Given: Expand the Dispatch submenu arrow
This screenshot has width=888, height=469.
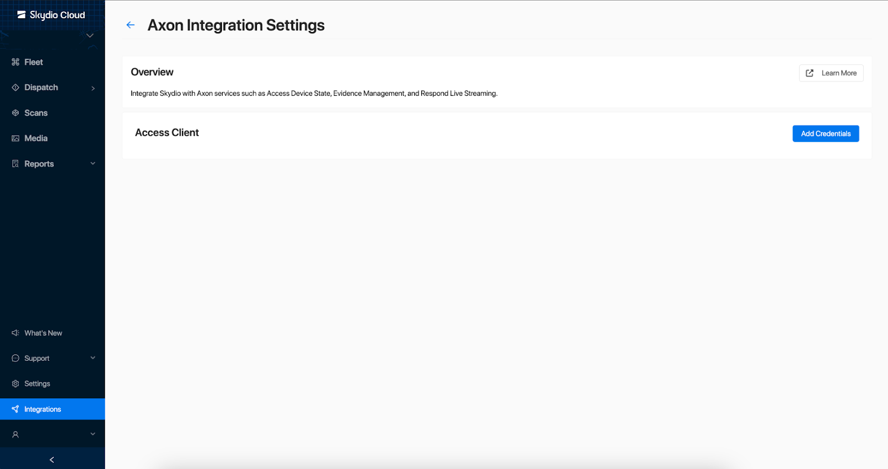Looking at the screenshot, I should pos(93,88).
